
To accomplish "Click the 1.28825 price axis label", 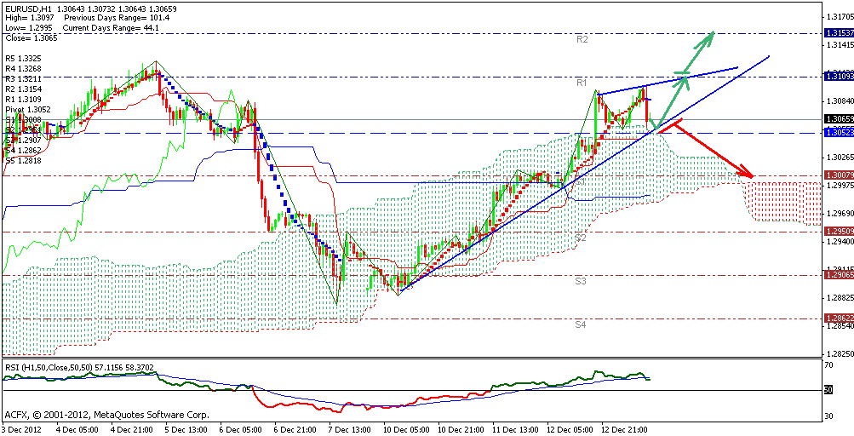I will 839,298.
